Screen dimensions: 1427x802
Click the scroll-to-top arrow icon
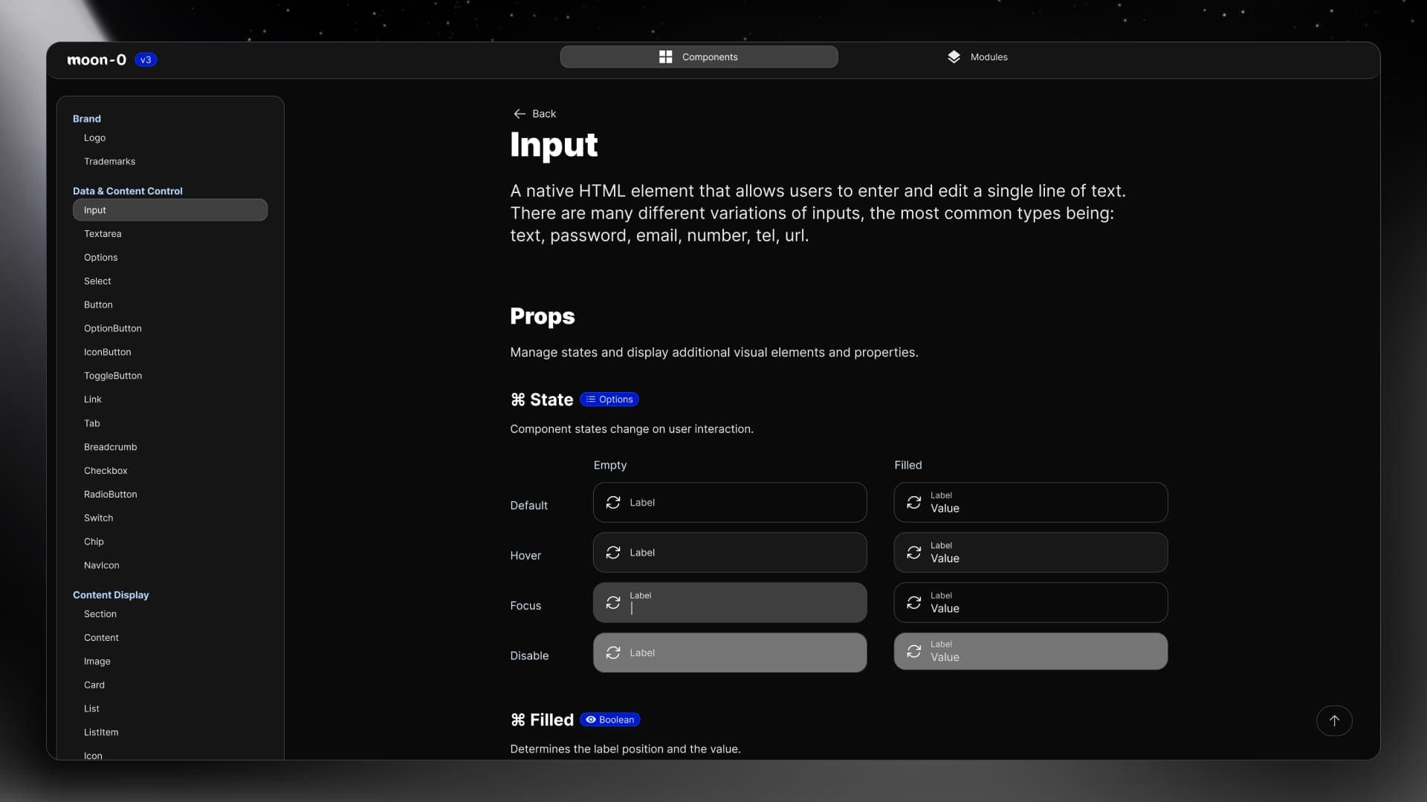point(1334,721)
